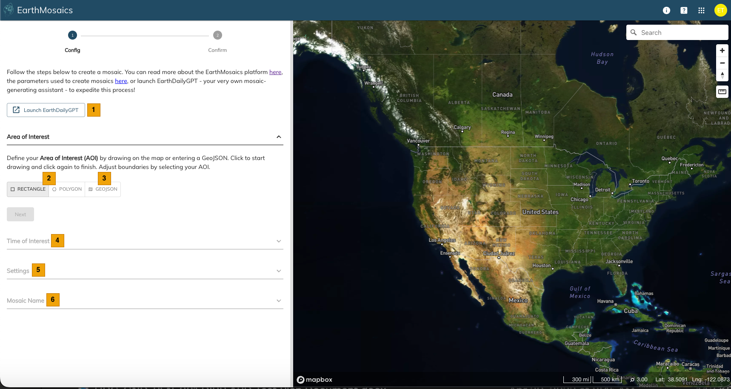Click Jacksonville on the map
This screenshot has height=389, width=731.
click(x=619, y=261)
